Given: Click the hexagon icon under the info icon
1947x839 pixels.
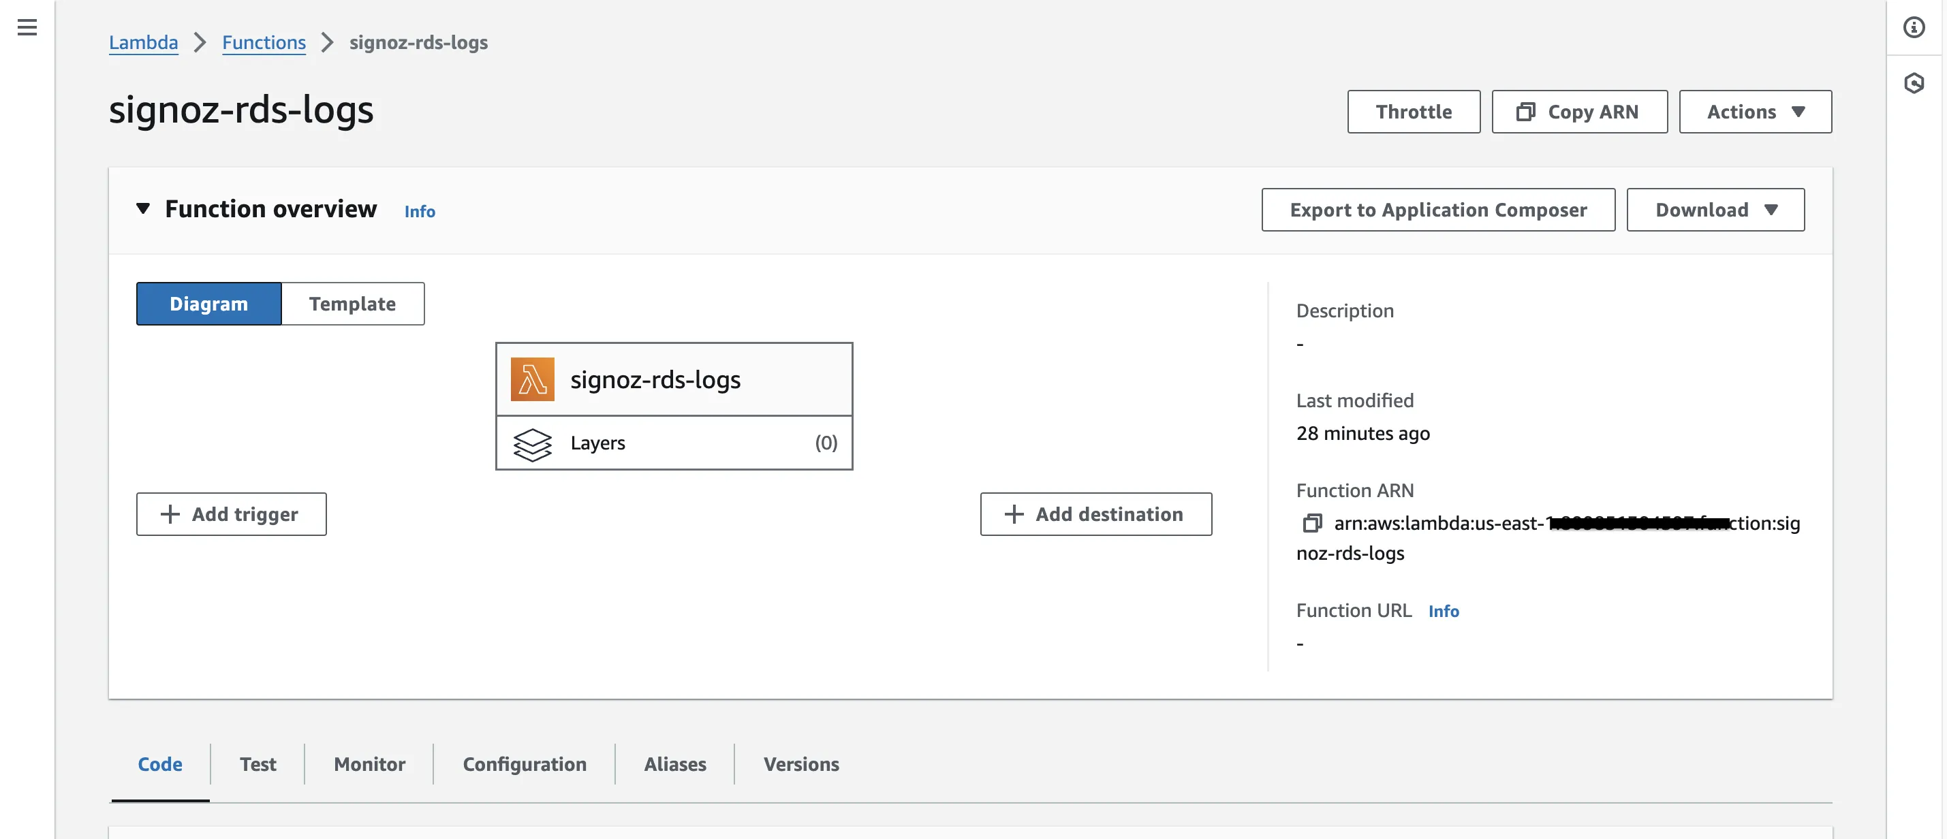Looking at the screenshot, I should tap(1913, 83).
